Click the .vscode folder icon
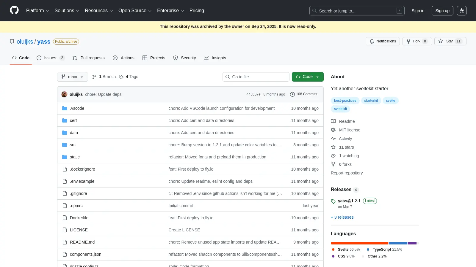 (65, 108)
